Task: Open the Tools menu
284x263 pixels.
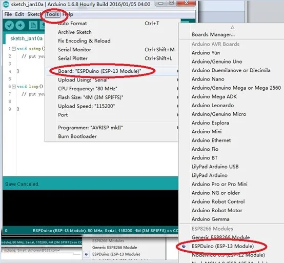Action: pyautogui.click(x=52, y=14)
